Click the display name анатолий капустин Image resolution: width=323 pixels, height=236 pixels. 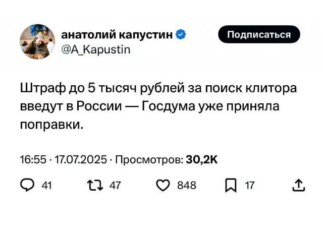coord(117,35)
